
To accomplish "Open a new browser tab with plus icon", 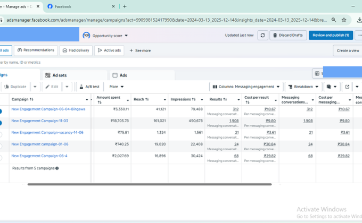I will point(125,6).
